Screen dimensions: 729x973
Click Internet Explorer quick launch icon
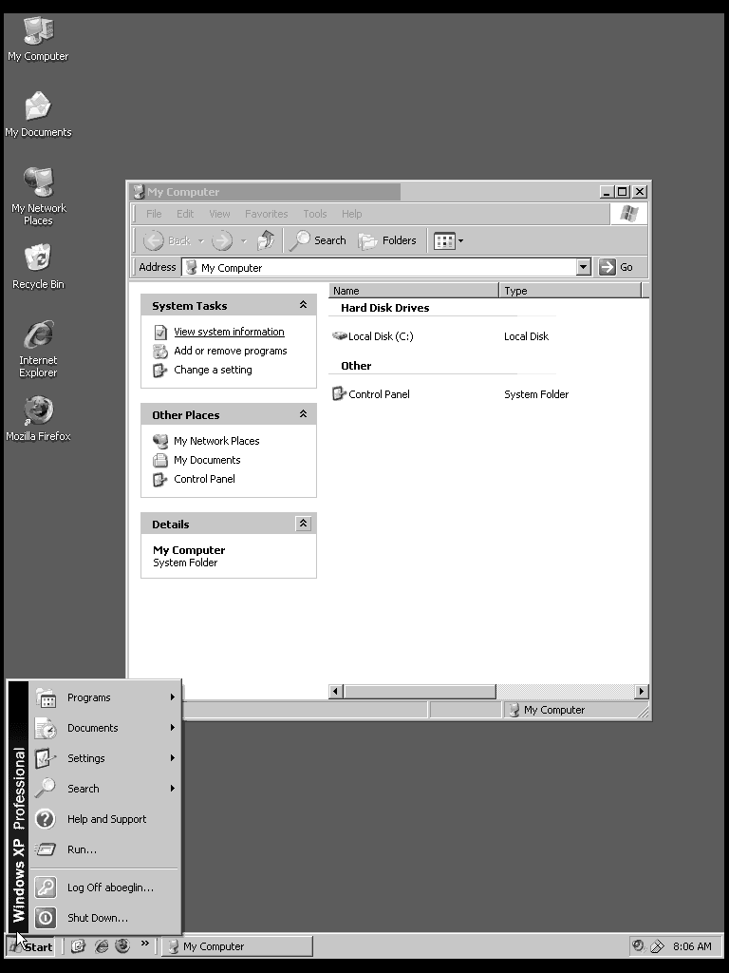point(101,945)
